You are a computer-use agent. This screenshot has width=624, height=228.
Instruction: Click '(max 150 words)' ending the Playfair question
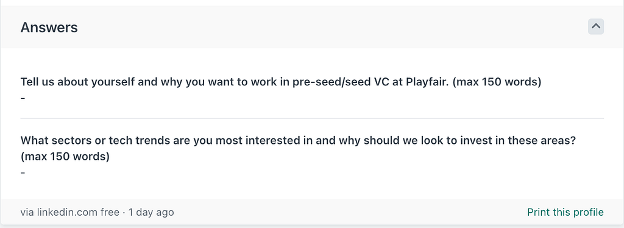coord(497,82)
